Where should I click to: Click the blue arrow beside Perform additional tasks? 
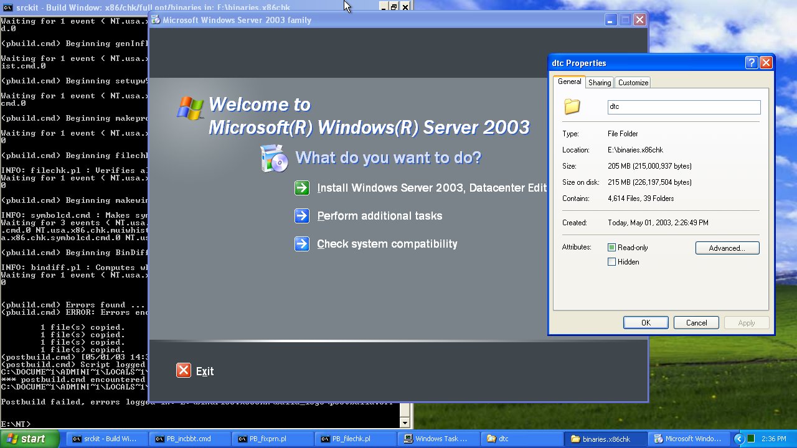[302, 216]
